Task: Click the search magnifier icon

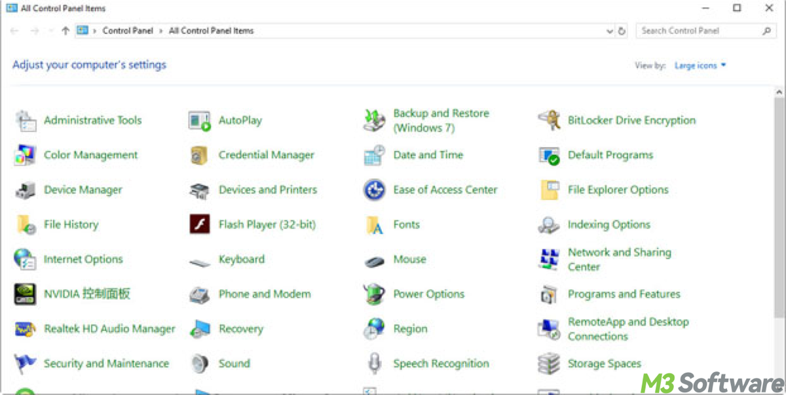Action: pyautogui.click(x=766, y=31)
